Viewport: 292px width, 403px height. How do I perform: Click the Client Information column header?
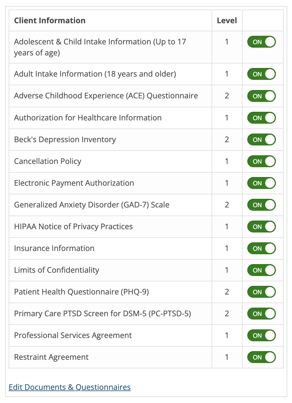49,20
